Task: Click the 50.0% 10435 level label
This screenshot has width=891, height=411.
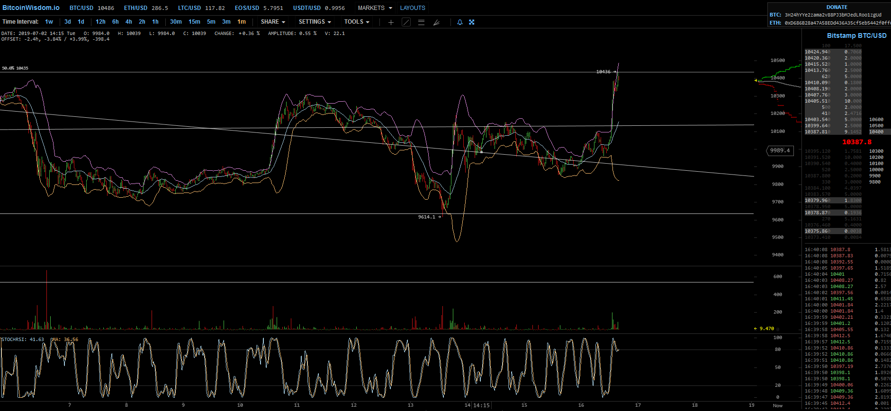Action: [x=15, y=68]
